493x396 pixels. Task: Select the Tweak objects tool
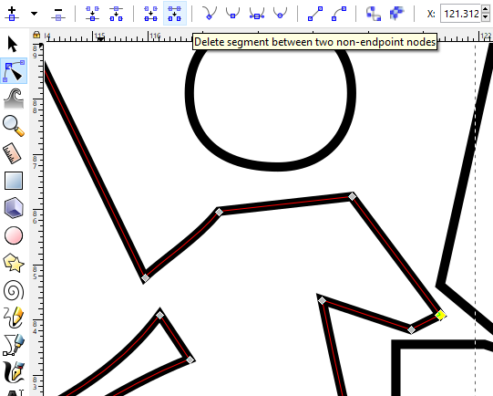[x=14, y=99]
